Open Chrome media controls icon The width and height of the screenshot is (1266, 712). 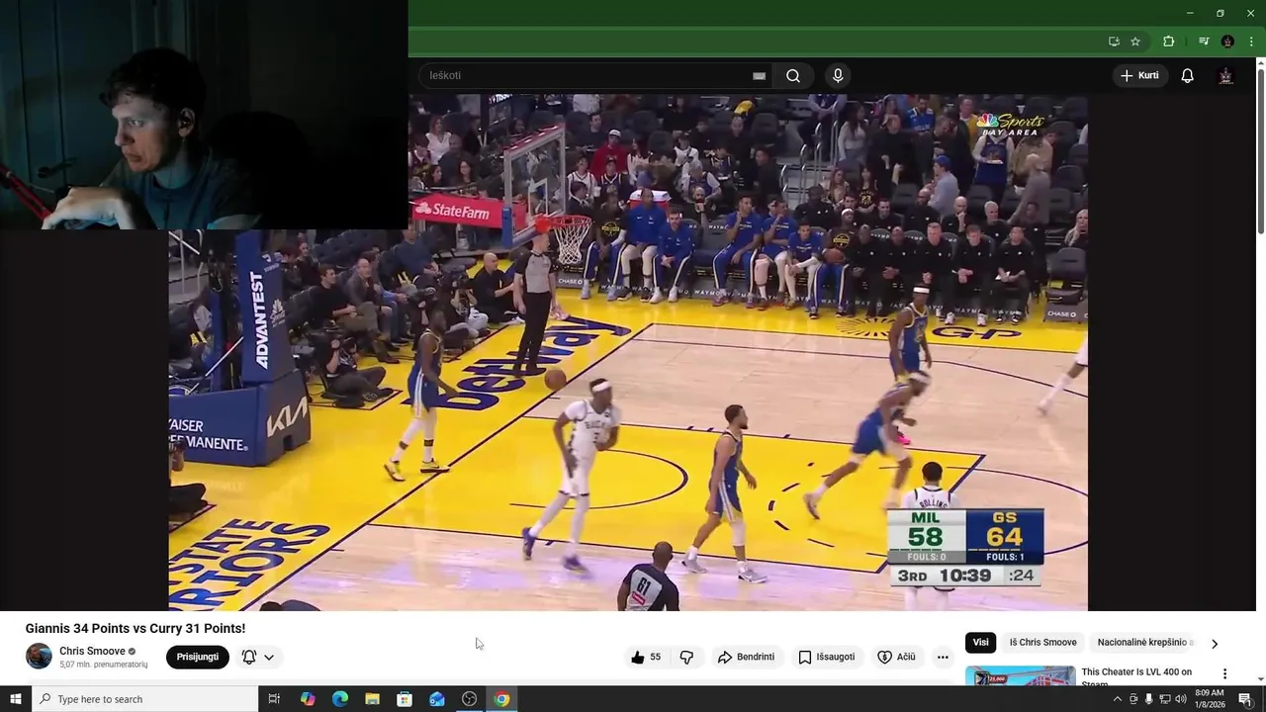(1204, 42)
